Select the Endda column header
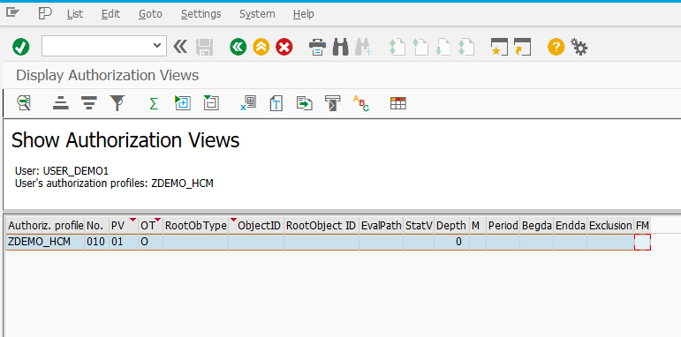681x337 pixels. [x=570, y=226]
